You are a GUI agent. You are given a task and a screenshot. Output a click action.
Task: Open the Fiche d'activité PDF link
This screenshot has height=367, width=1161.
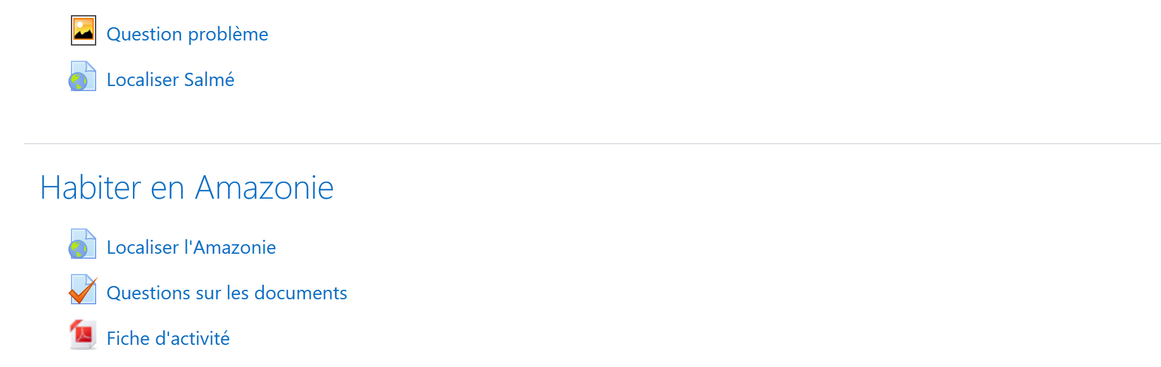click(x=168, y=339)
